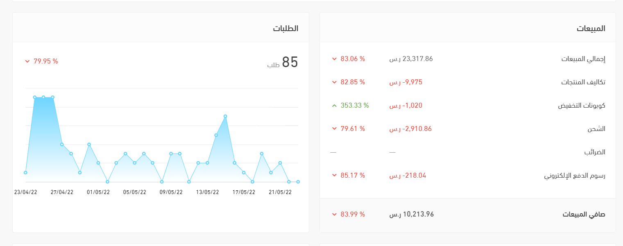Click the إجمالي المبيعات row label
Image resolution: width=623 pixels, height=246 pixels.
coord(583,59)
